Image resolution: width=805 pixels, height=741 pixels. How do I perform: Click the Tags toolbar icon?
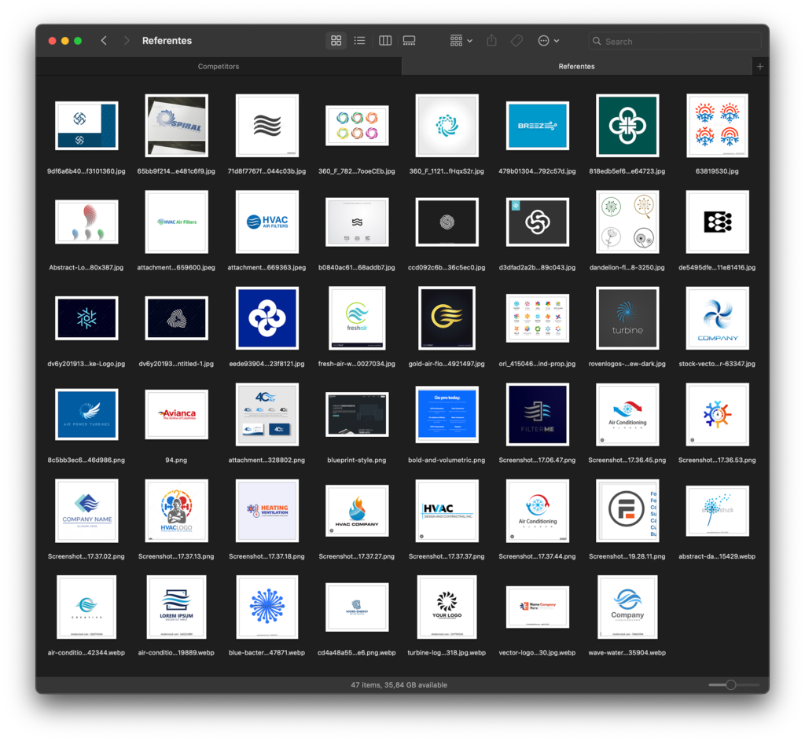(x=516, y=41)
